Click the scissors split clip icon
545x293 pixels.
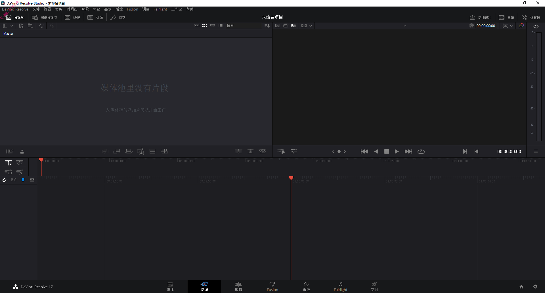click(22, 152)
